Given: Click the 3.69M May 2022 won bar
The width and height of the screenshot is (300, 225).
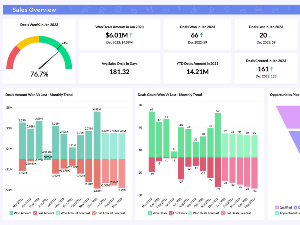Looking at the screenshot, I should (x=39, y=140).
